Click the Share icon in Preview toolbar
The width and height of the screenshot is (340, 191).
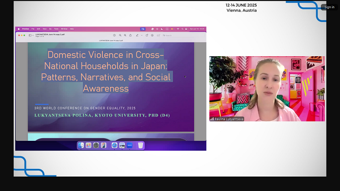[x=130, y=35]
